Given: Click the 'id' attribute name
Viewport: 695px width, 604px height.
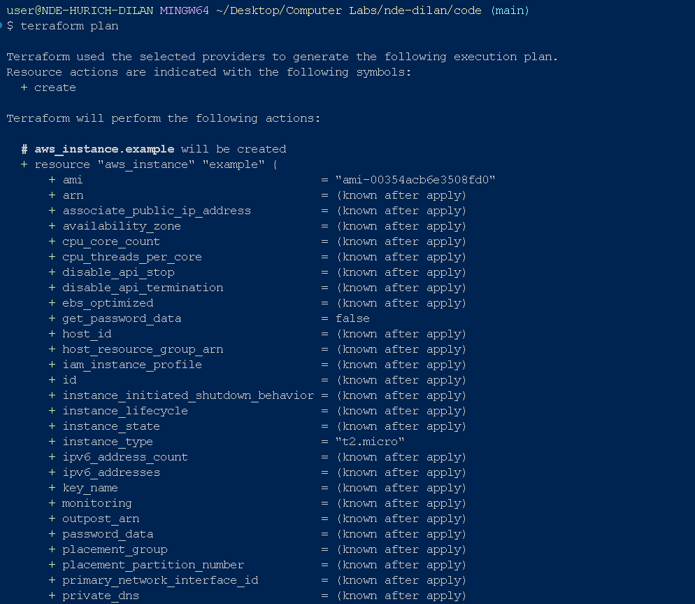Looking at the screenshot, I should point(70,380).
